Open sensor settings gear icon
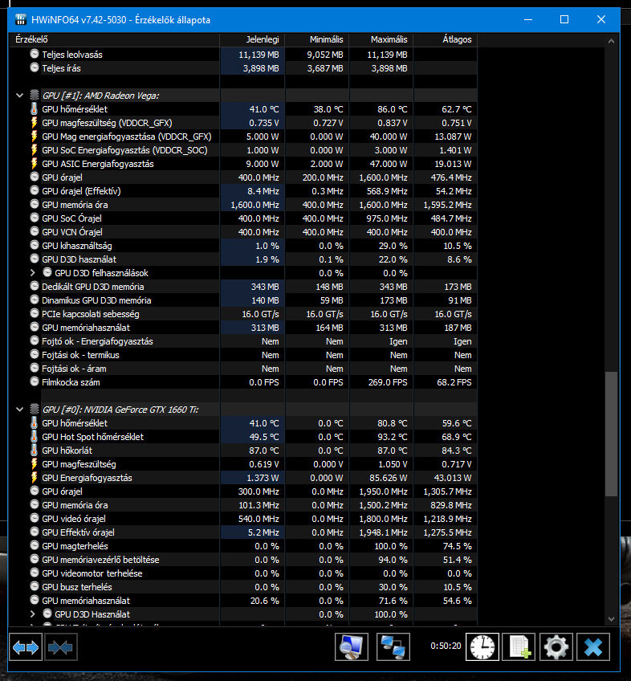631x681 pixels. (x=556, y=646)
